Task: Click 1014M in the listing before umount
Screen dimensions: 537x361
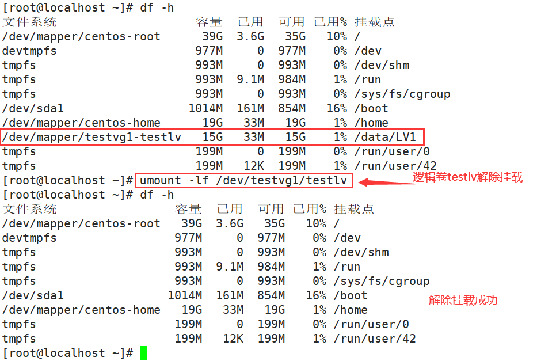Action: 205,109
